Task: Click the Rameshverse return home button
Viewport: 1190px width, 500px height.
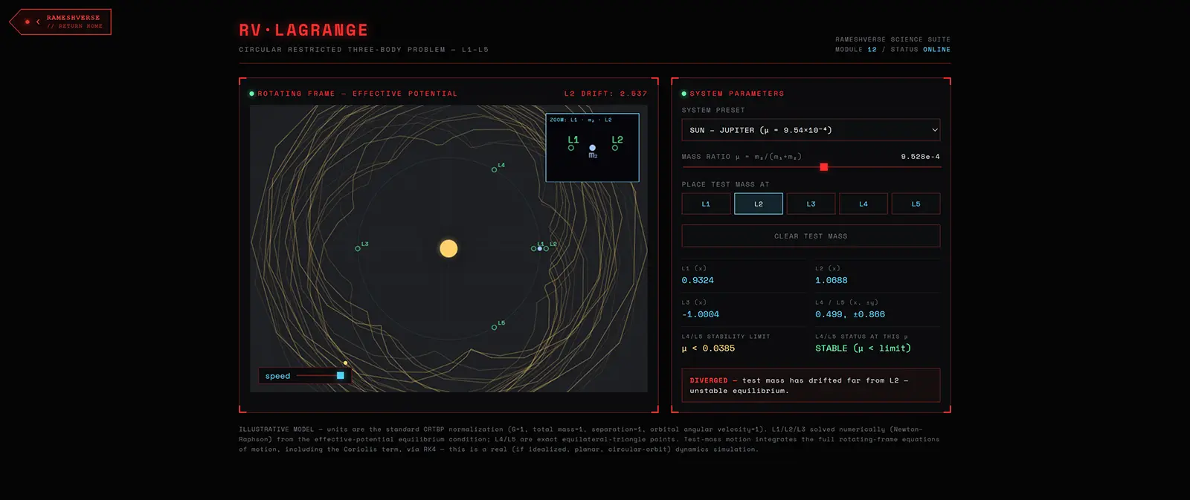Action: click(60, 22)
